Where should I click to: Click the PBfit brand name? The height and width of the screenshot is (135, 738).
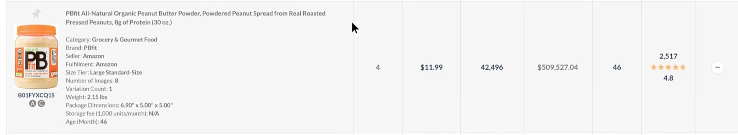tap(90, 48)
